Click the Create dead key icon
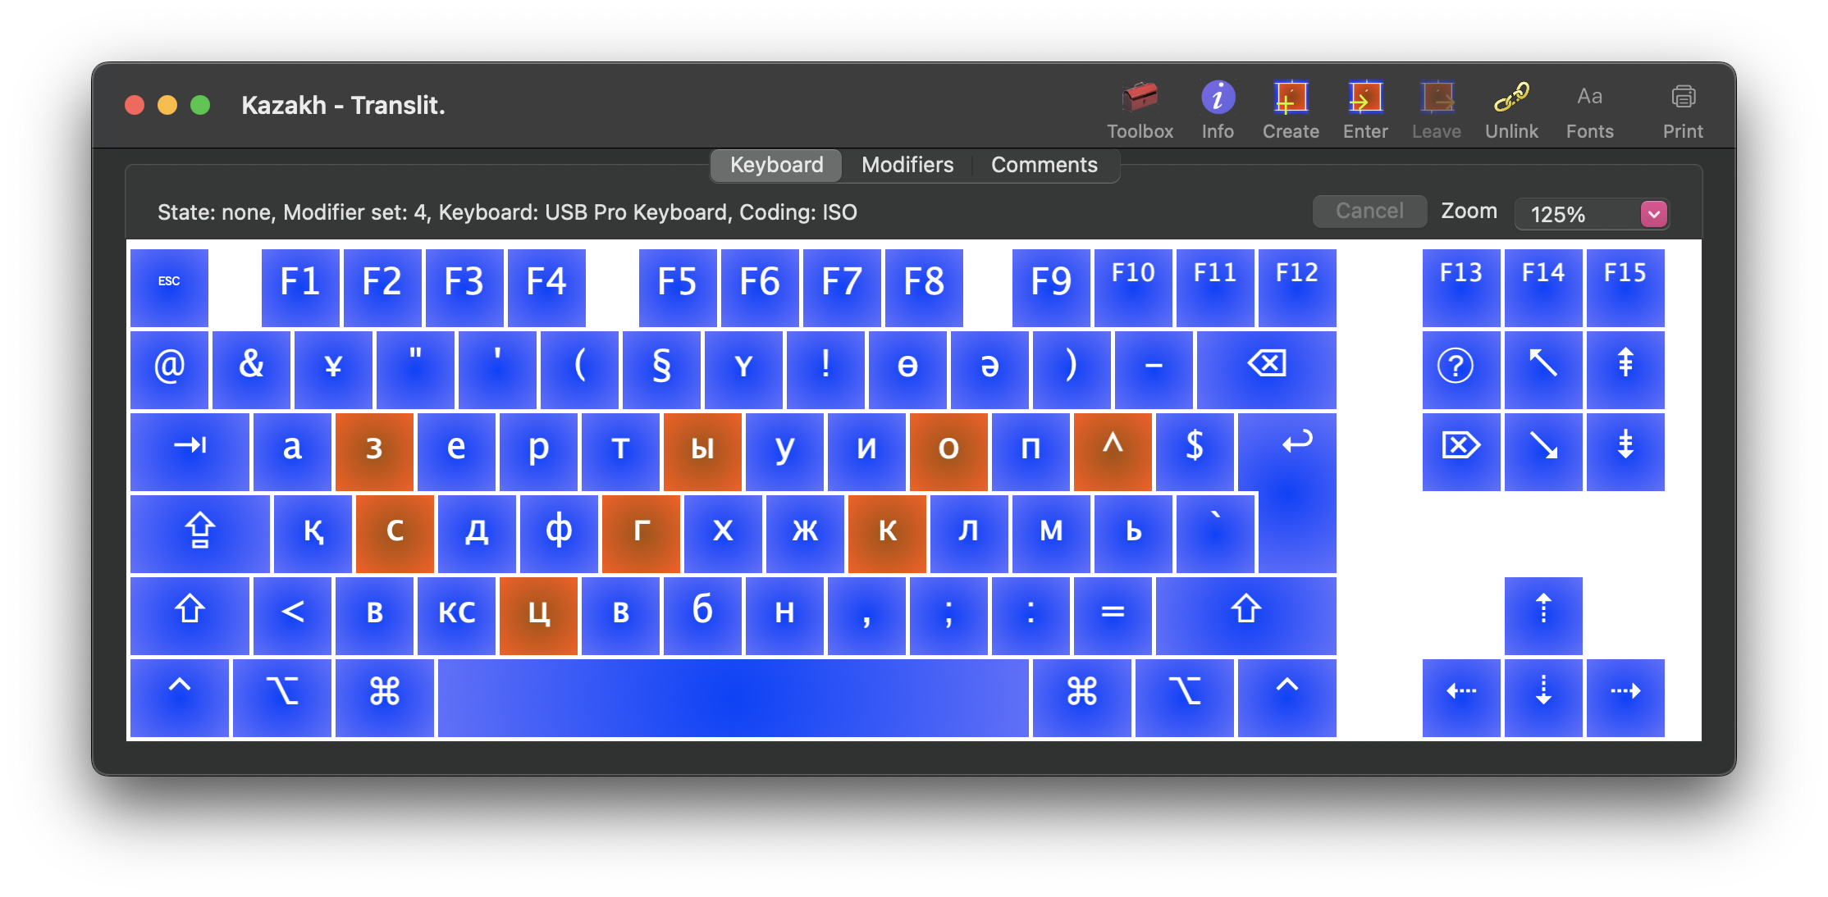1828x897 pixels. [1291, 98]
